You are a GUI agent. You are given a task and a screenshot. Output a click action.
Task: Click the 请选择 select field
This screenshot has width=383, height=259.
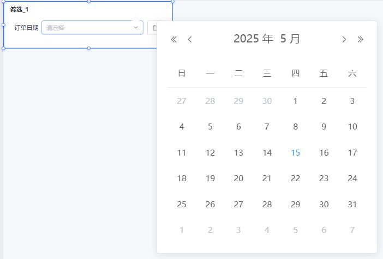(92, 28)
